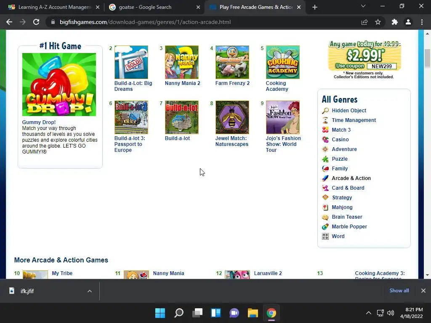Screen dimensions: 431x323
Task: Open the Chrome three-dot menu
Action: click(x=422, y=22)
